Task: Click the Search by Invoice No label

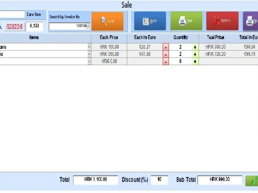Action: coord(64,17)
